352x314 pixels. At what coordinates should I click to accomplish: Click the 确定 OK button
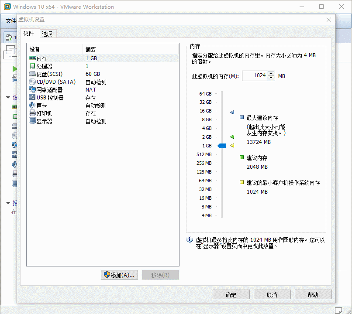coord(231,294)
